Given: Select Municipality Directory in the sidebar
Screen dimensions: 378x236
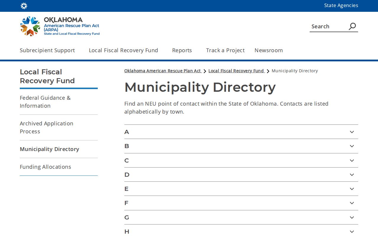Looking at the screenshot, I should [x=49, y=149].
